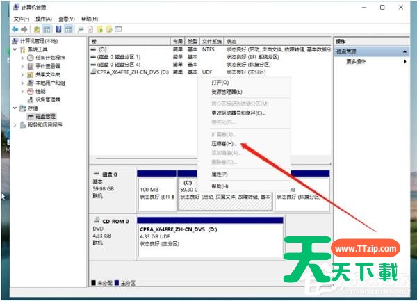Sort by the 文件系统 column header

click(212, 42)
